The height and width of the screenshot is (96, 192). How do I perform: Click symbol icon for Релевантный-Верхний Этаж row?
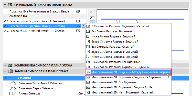click(x=78, y=21)
